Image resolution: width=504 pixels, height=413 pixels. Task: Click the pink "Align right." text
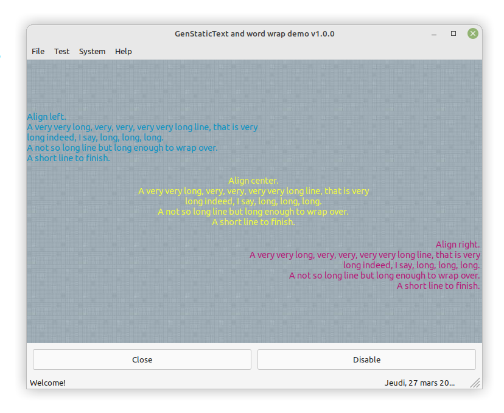pyautogui.click(x=458, y=245)
